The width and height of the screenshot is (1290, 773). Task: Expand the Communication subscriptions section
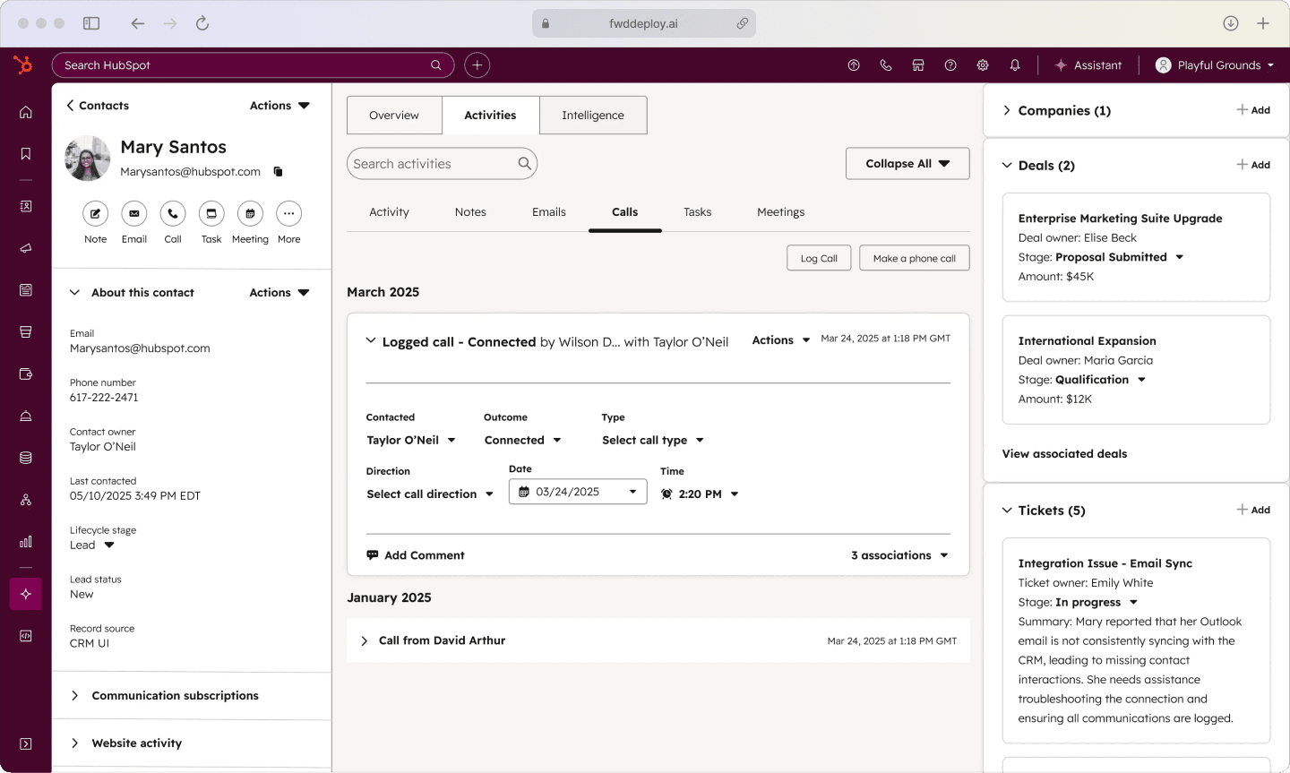click(x=74, y=696)
